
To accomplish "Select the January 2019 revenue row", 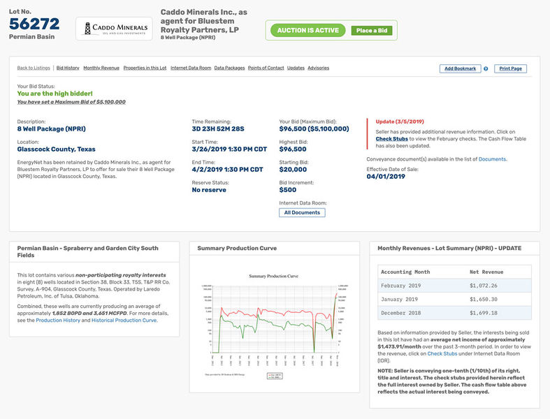I will pyautogui.click(x=454, y=300).
